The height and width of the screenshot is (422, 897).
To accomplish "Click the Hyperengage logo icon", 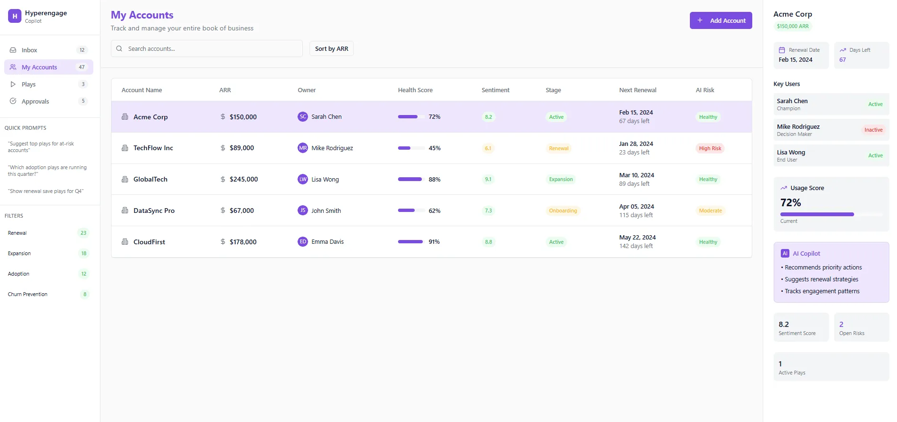I will coord(15,16).
